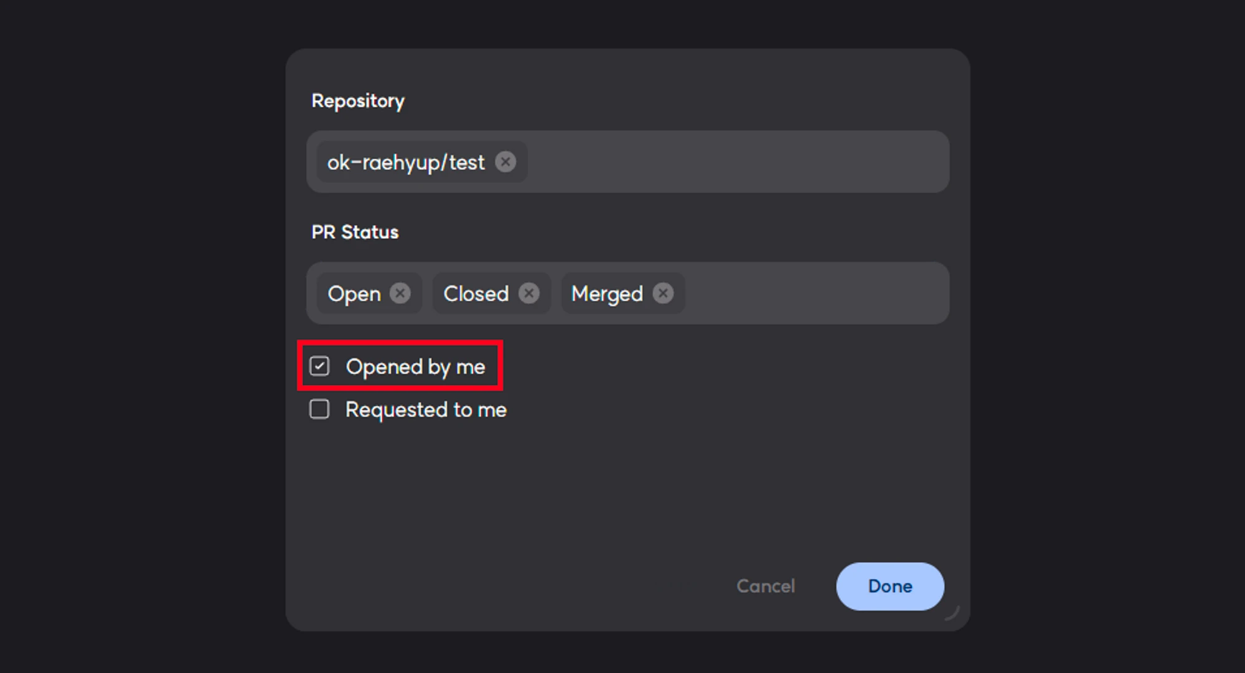Select the ok-raehyup/test chip label
Screen dimensions: 1245x673
[405, 162]
